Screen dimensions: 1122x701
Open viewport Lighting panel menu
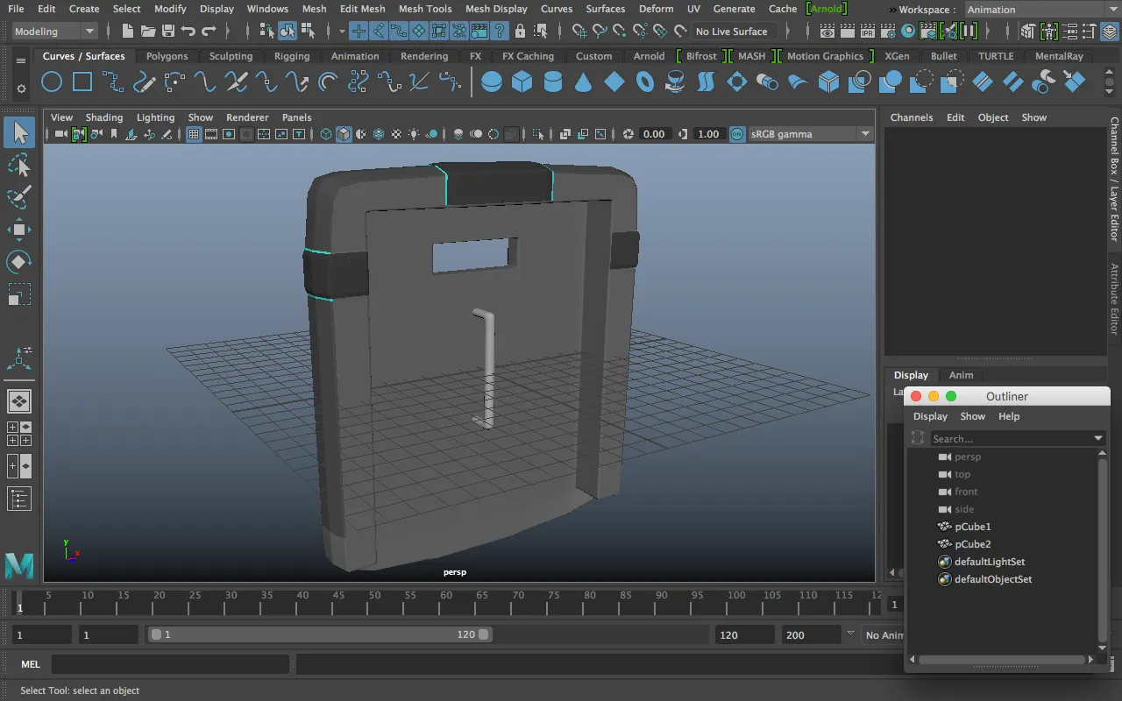155,117
